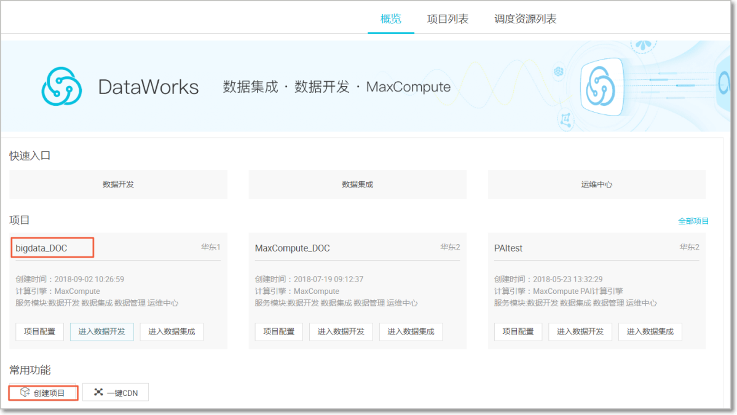Image resolution: width=737 pixels, height=415 pixels.
Task: Open the 运维中心 quick entry
Action: coord(596,184)
